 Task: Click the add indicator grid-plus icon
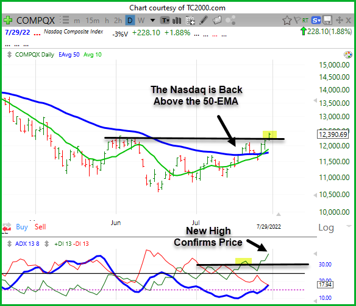(190, 21)
